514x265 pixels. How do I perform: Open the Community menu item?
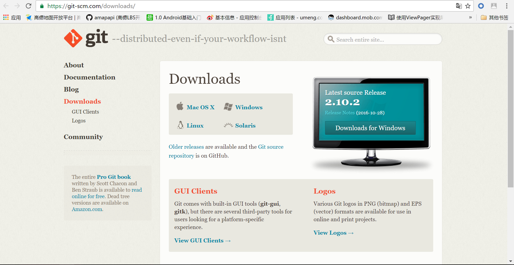point(83,137)
